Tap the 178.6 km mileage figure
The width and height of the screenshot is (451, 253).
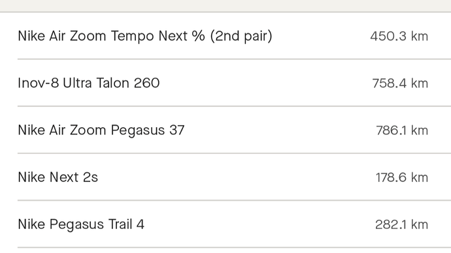click(x=402, y=177)
